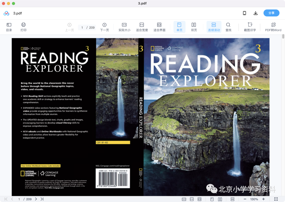Click the ISBN barcode on back cover
The height and width of the screenshot is (202, 285).
113,178
